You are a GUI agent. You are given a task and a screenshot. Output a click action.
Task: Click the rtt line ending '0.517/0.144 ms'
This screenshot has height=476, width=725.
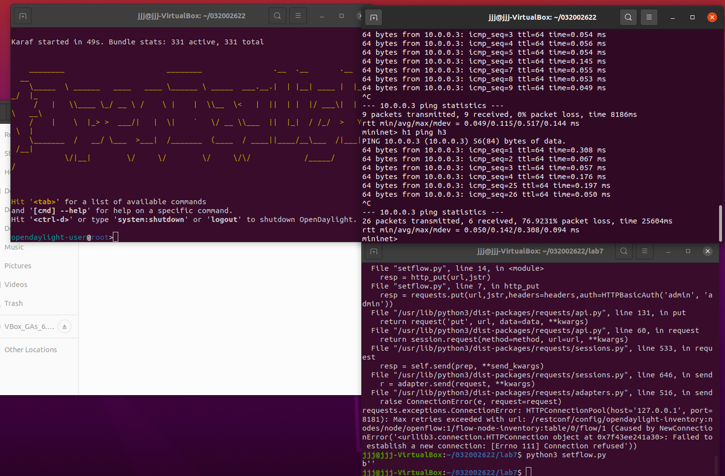[x=471, y=123]
